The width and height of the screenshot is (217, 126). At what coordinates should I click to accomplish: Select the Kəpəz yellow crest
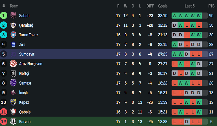[x=13, y=102]
